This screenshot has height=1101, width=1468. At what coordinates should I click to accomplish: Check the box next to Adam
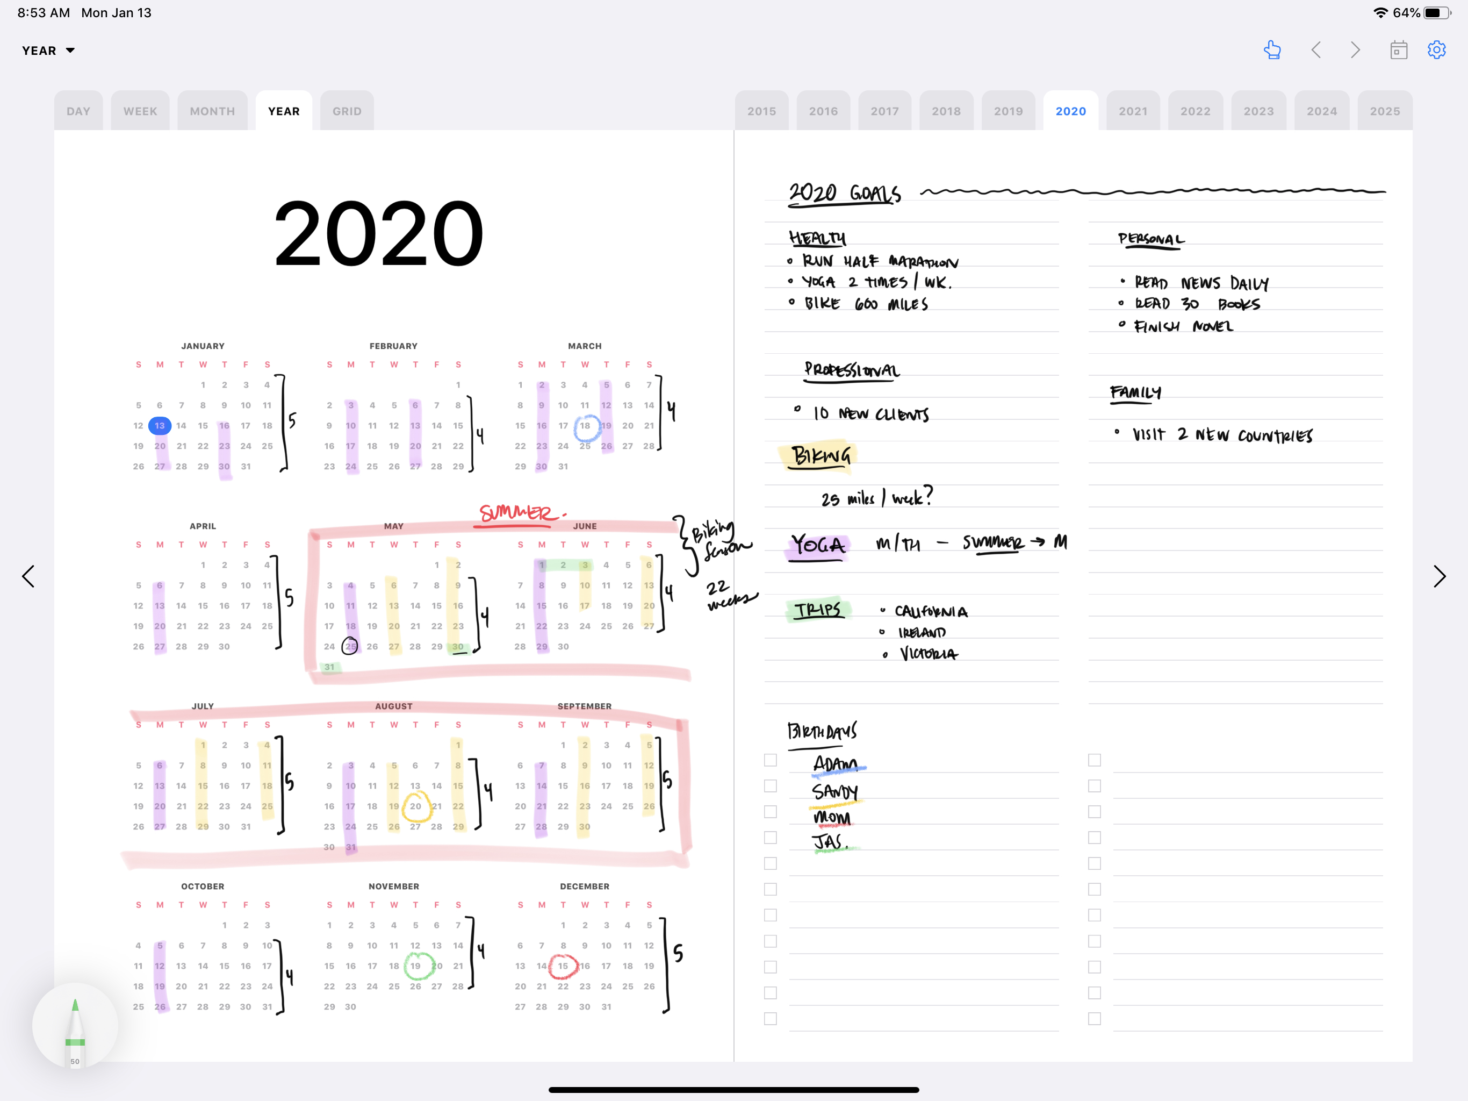point(770,760)
